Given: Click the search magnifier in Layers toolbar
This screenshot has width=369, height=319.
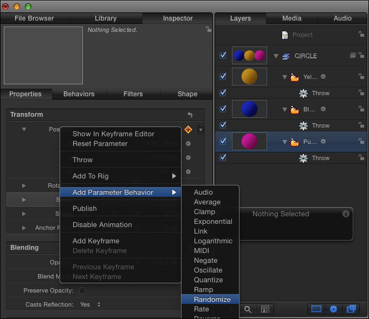Looking at the screenshot, I should (x=248, y=309).
